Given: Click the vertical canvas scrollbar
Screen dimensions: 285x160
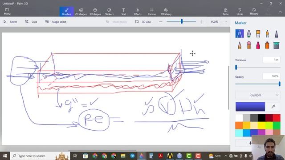Looking at the screenshot, I should pyautogui.click(x=228, y=88).
